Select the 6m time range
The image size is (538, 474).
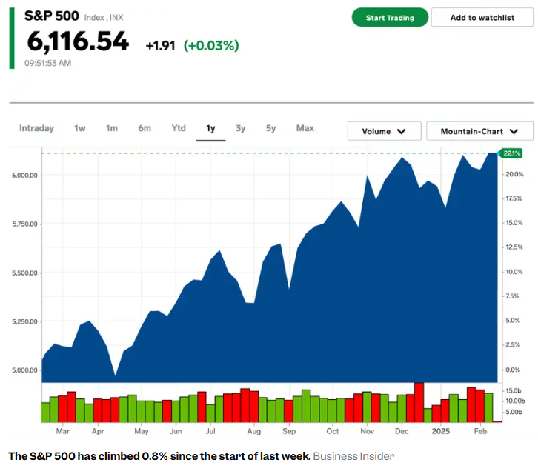click(145, 128)
